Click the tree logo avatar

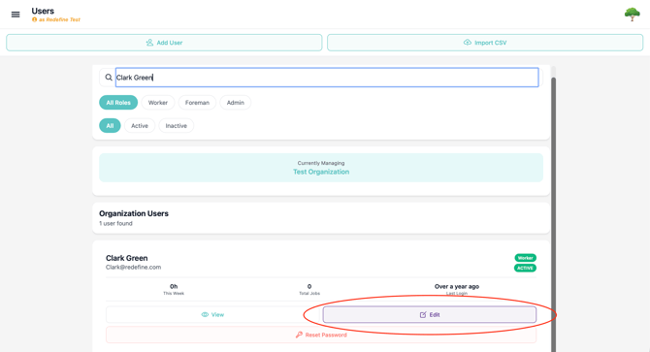click(632, 15)
